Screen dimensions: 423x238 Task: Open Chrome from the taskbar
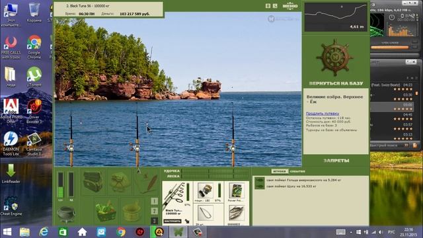click(x=120, y=232)
